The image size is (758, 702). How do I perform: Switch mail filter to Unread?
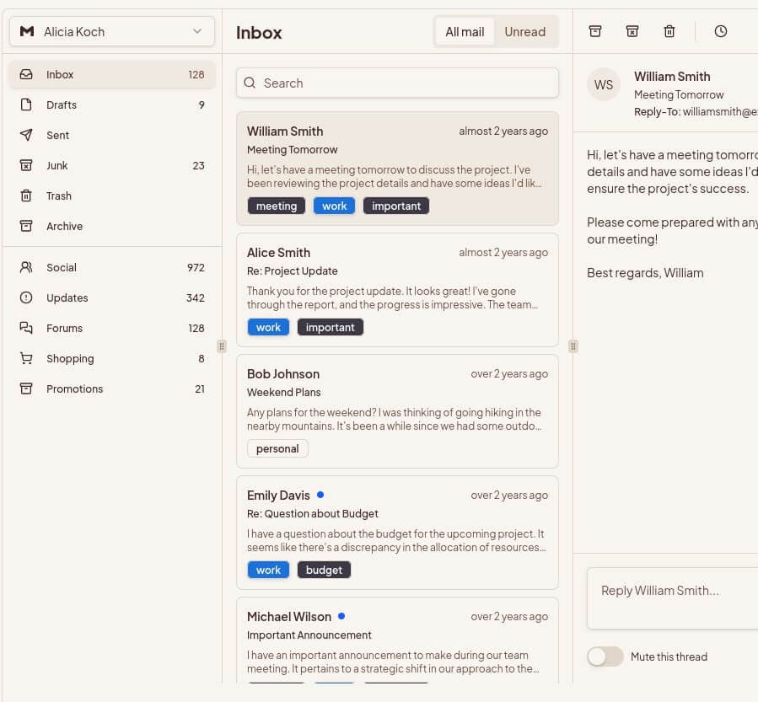(524, 31)
